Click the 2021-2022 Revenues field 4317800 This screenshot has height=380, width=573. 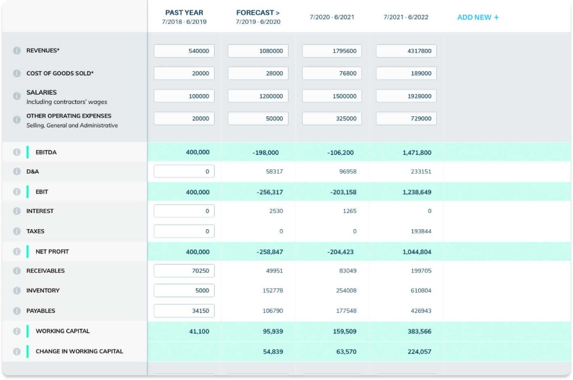coord(406,51)
